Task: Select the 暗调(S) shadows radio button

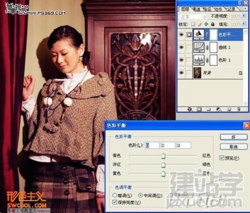Action: (x=114, y=195)
